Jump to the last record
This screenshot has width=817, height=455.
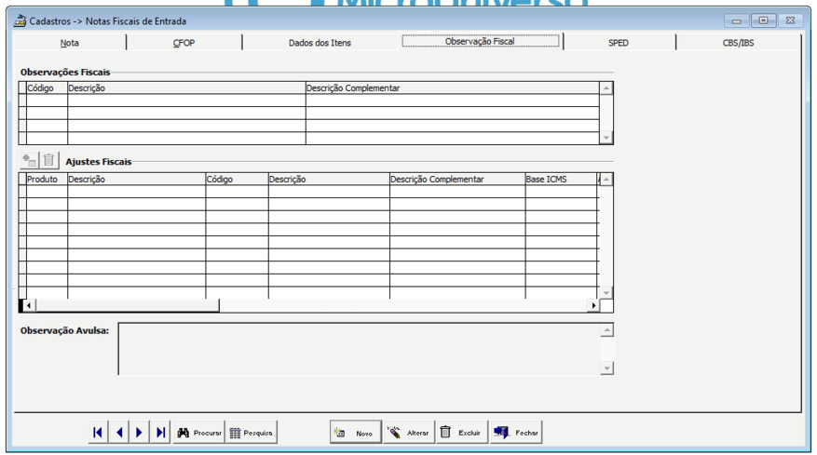tap(160, 432)
